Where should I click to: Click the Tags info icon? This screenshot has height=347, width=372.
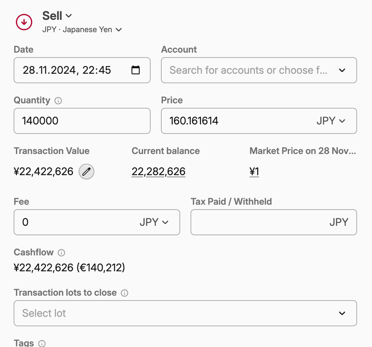pos(42,343)
